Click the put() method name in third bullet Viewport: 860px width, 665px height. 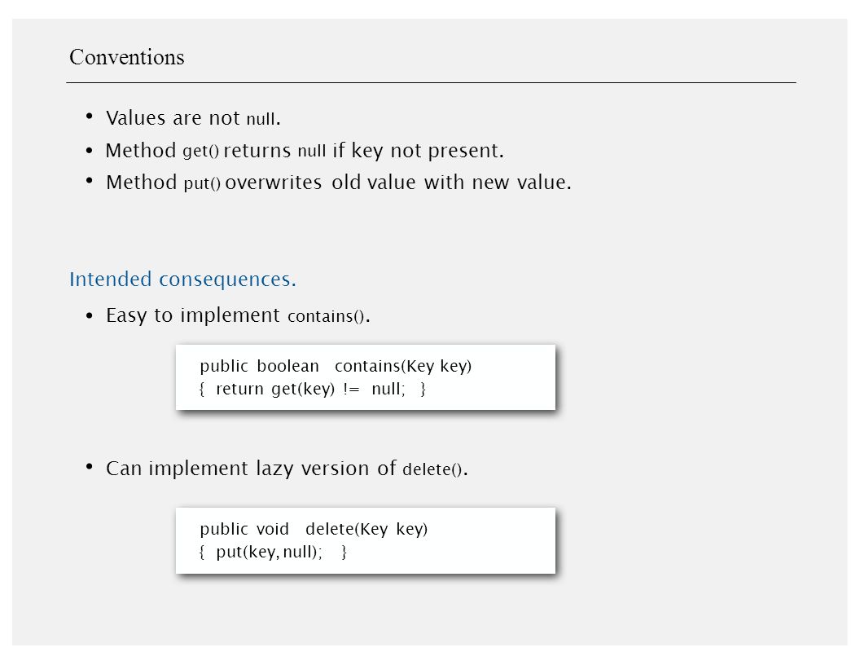click(x=202, y=183)
